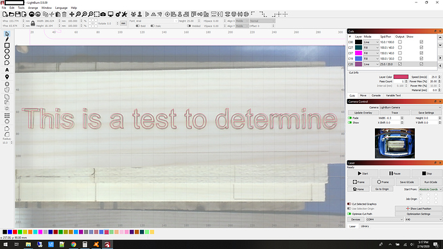The height and width of the screenshot is (249, 443).
Task: Click the camera preview thumbnail
Action: coord(395,143)
